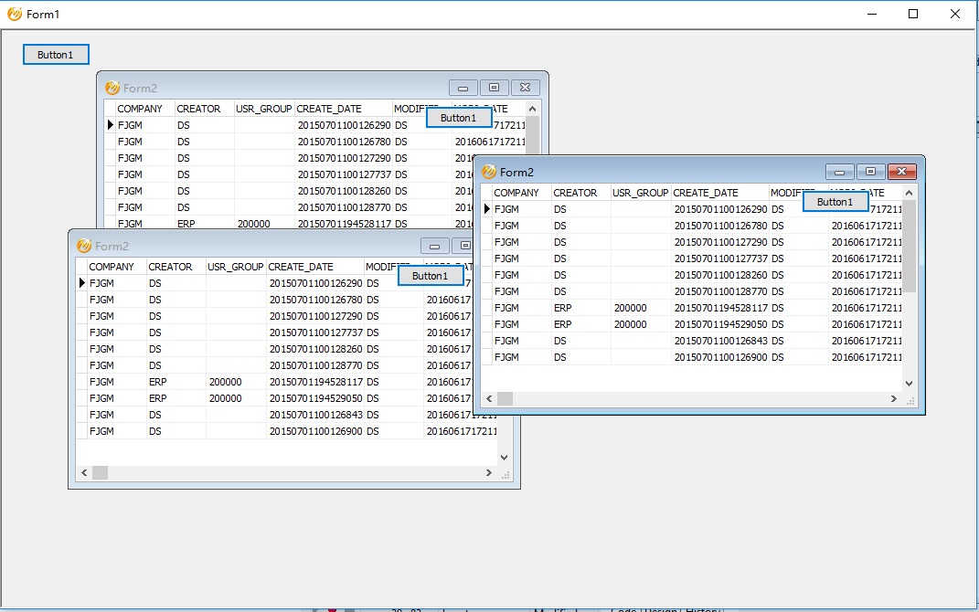Click the app icon of the lower-left Form2 window
Screen dimensions: 979x612
pyautogui.click(x=84, y=246)
